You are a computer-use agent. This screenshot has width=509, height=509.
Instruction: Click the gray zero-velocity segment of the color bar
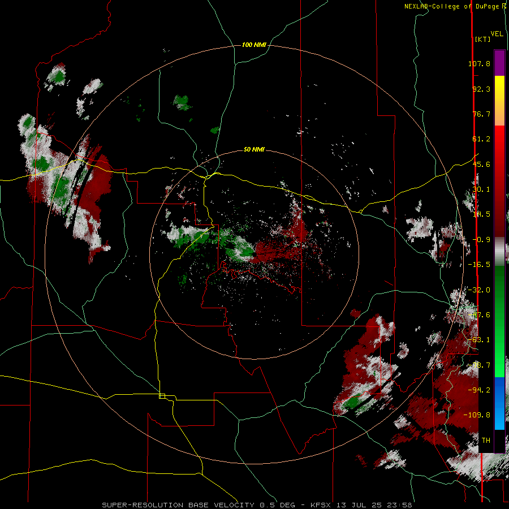coord(499,252)
